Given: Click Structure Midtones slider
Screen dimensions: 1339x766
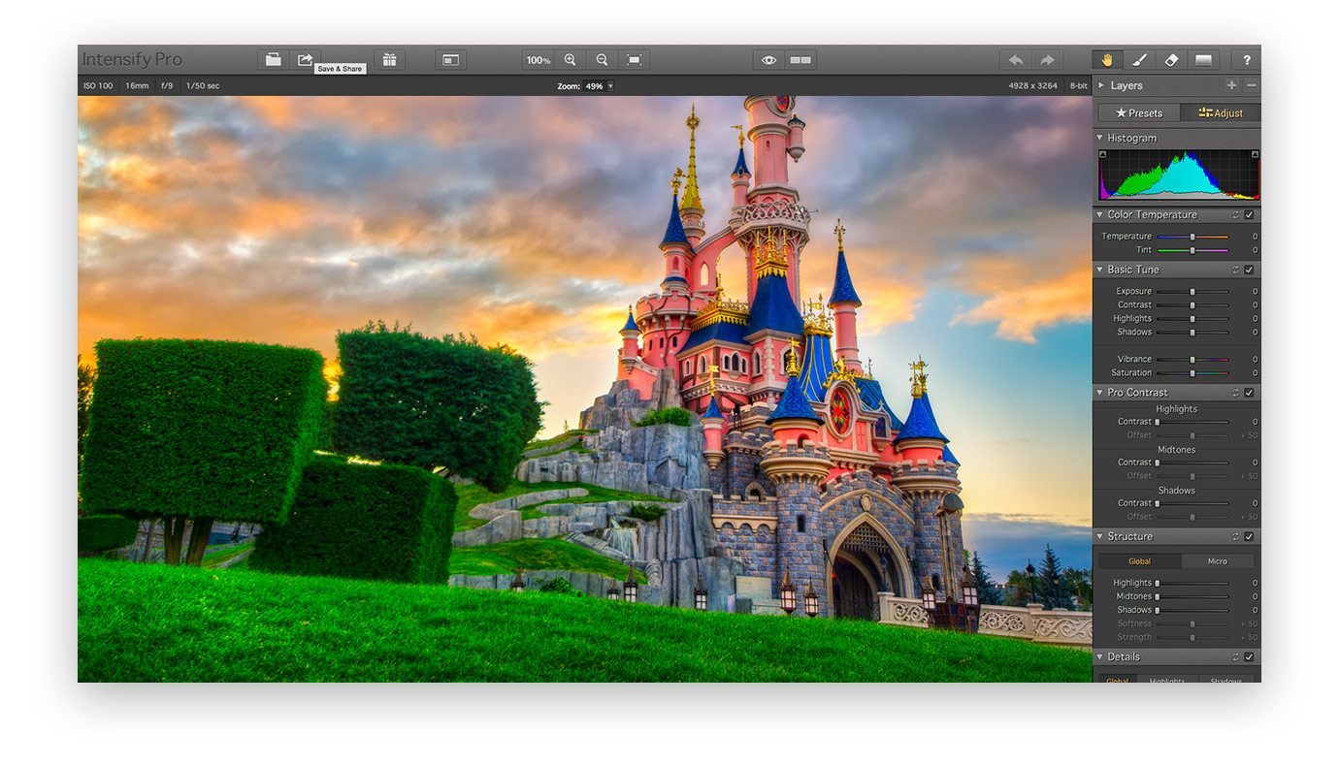Looking at the screenshot, I should coord(1192,596).
